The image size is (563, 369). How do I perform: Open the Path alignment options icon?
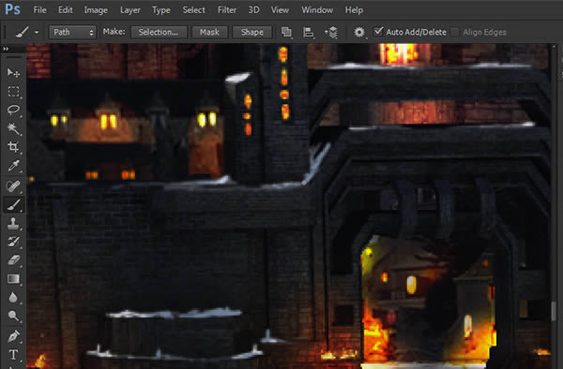(308, 32)
